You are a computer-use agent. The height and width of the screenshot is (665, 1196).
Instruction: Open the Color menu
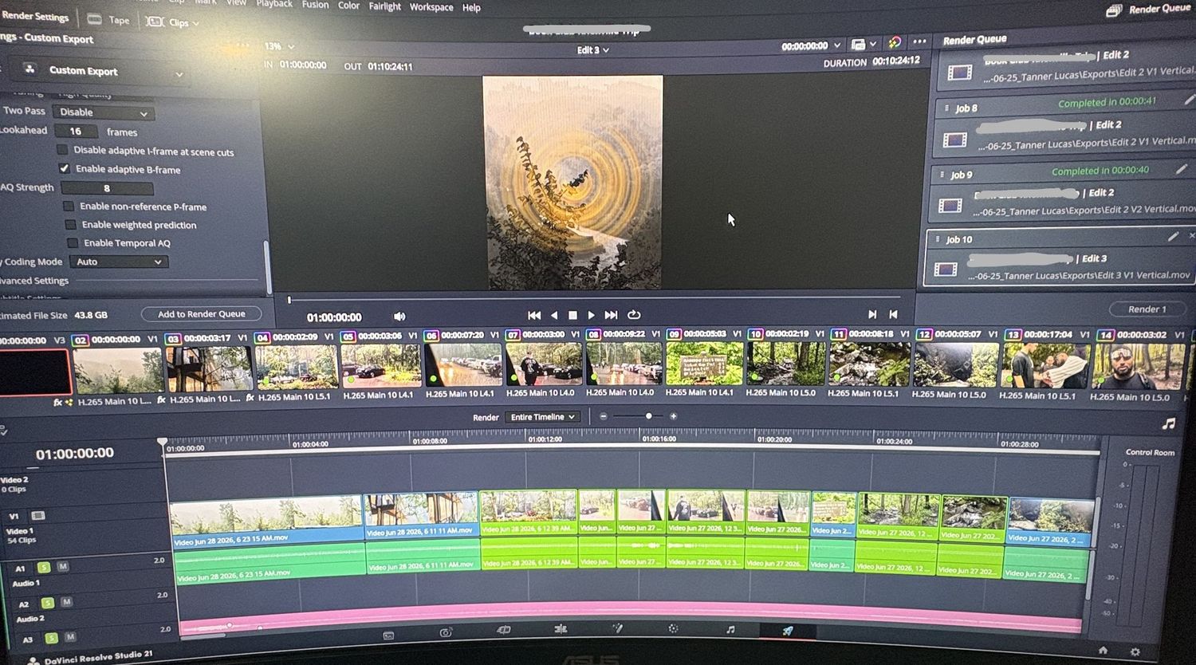348,6
